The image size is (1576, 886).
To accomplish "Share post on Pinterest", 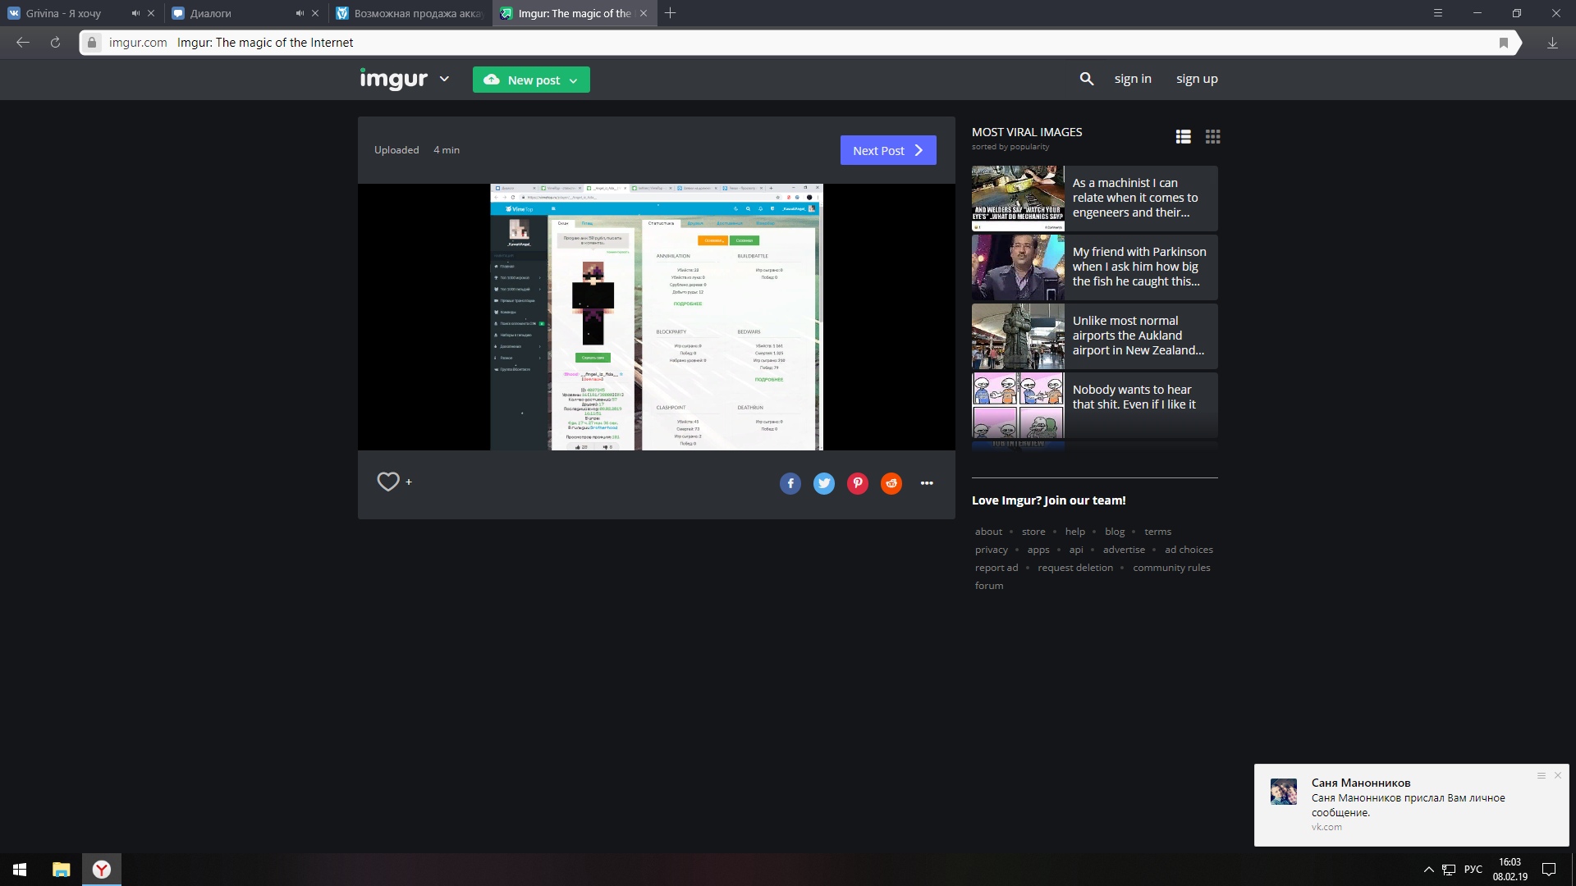I will 857,483.
